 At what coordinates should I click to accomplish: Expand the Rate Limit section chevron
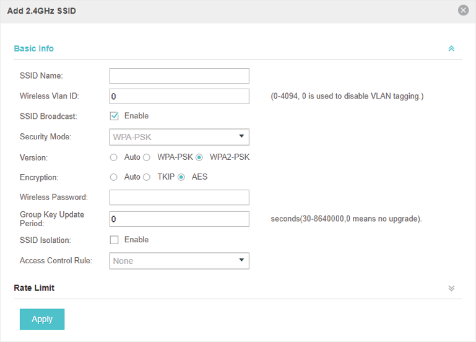(x=451, y=288)
